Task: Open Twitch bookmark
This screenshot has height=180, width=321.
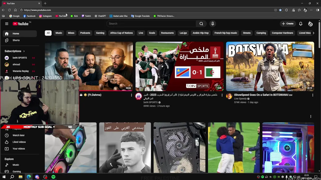Action: [86, 16]
